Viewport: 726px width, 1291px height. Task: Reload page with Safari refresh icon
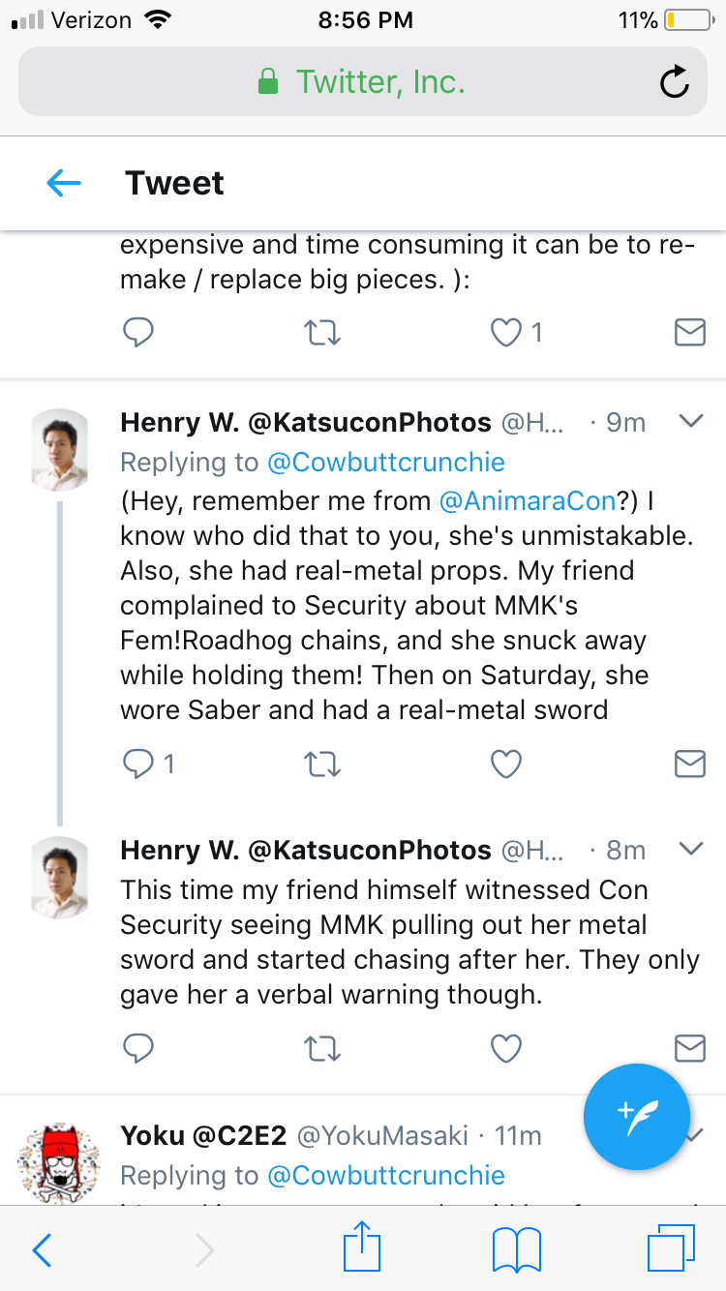click(675, 82)
